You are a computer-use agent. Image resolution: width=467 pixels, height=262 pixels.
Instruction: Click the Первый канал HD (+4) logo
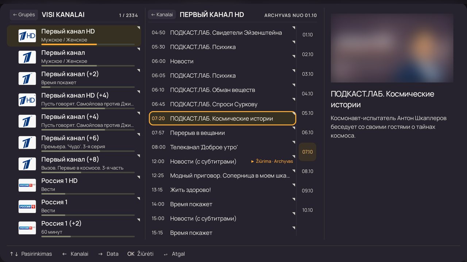27,100
